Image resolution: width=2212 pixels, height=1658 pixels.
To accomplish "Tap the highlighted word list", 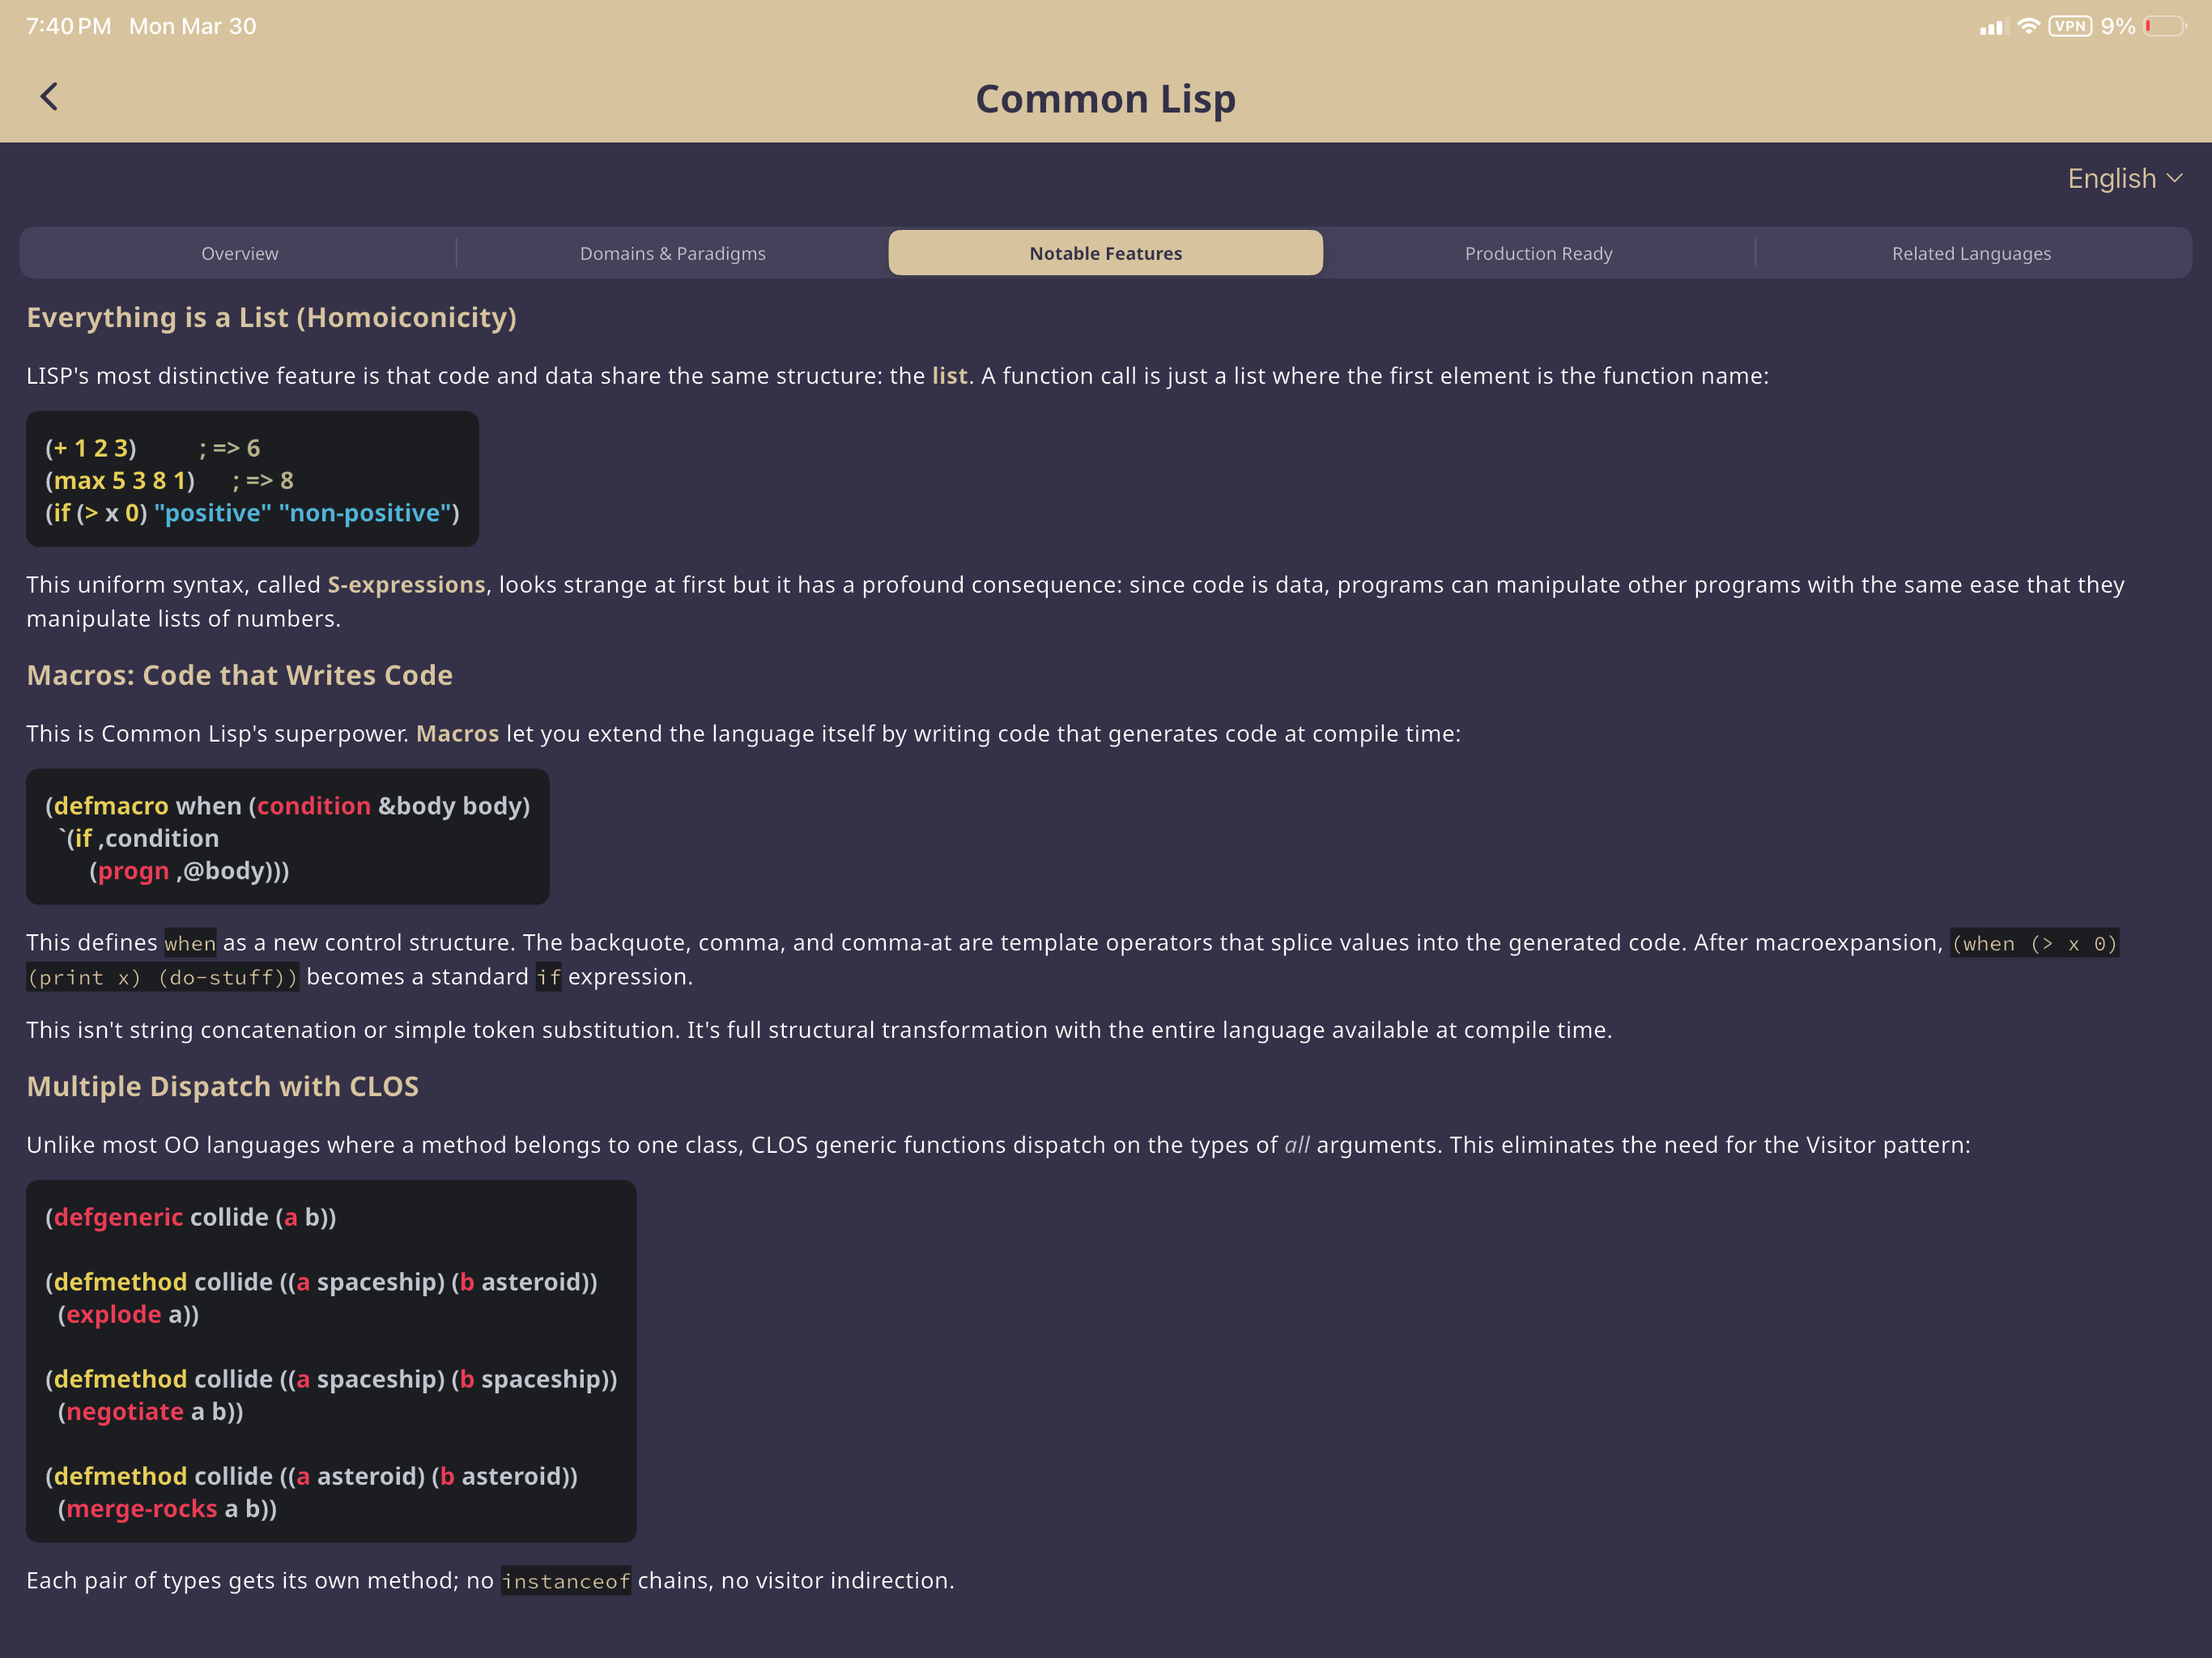I will coord(949,376).
